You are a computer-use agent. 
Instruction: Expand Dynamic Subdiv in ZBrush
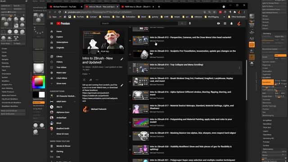click(269, 62)
